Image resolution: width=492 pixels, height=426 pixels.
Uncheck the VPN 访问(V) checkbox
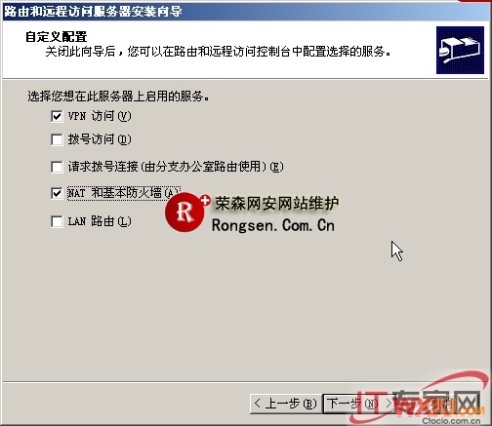click(x=57, y=116)
